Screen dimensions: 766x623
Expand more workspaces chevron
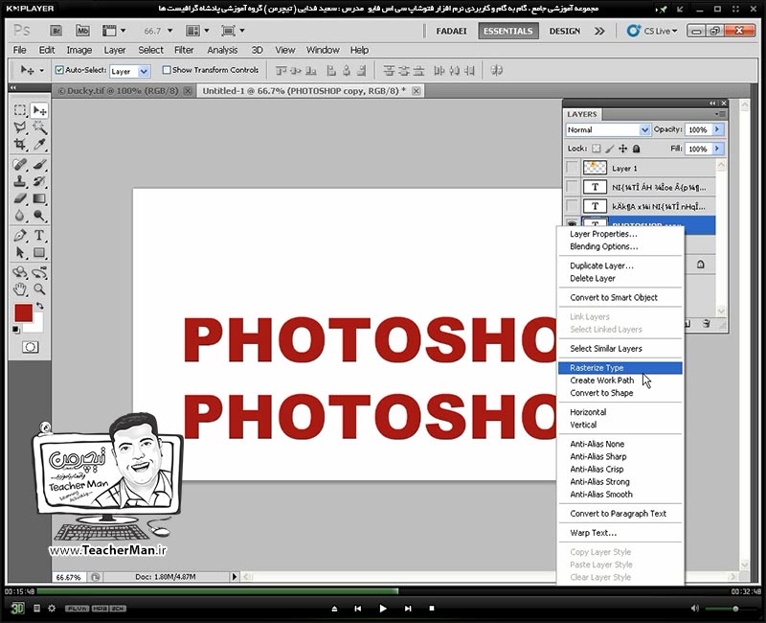pos(600,31)
